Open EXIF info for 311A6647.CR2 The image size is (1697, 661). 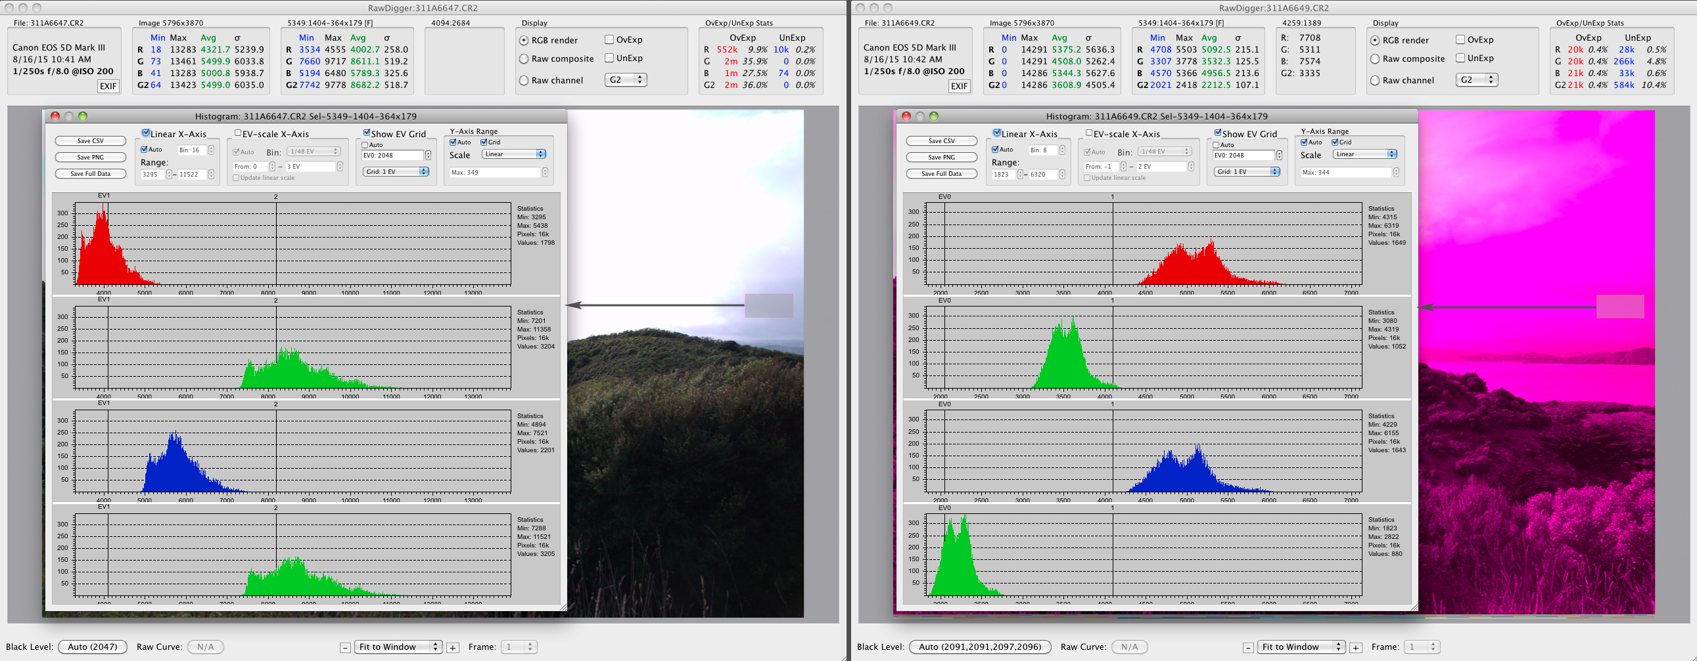click(x=108, y=86)
